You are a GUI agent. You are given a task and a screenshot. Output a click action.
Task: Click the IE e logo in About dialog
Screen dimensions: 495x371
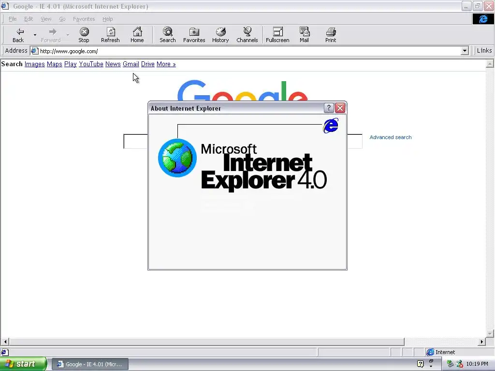coord(331,126)
